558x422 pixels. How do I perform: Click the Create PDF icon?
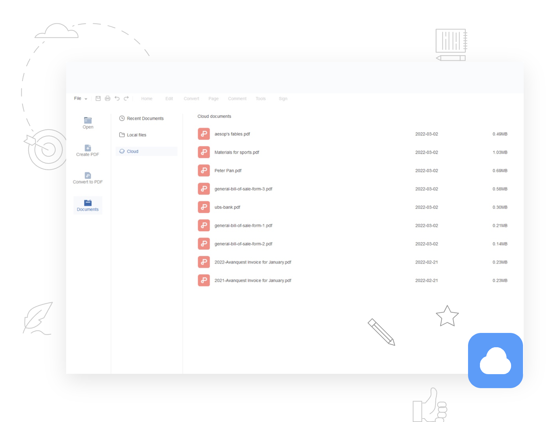[88, 148]
